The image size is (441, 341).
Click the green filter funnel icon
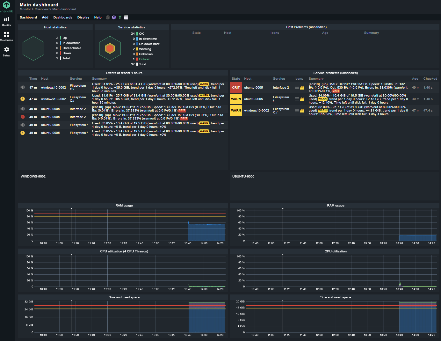click(x=120, y=18)
